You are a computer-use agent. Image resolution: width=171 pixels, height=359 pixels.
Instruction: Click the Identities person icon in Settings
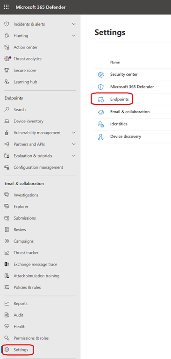click(x=101, y=124)
